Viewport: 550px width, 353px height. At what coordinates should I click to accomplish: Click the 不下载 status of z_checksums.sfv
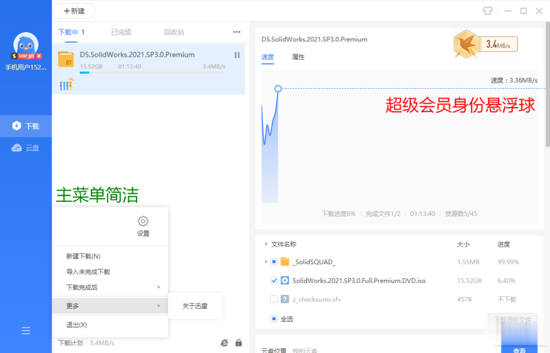tap(507, 299)
